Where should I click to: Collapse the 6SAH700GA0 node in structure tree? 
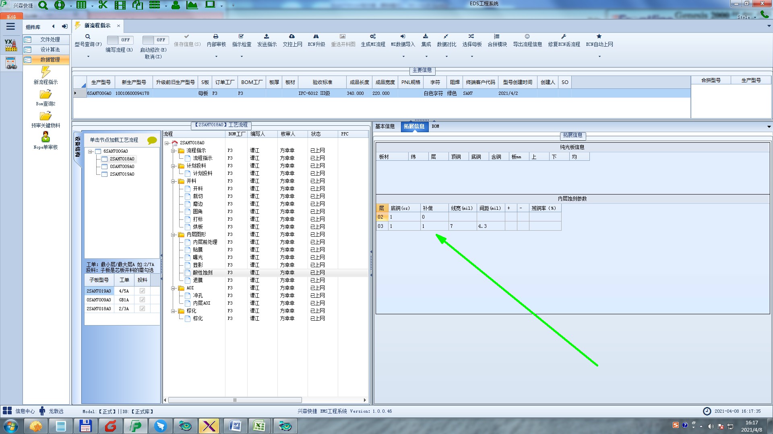pyautogui.click(x=91, y=151)
